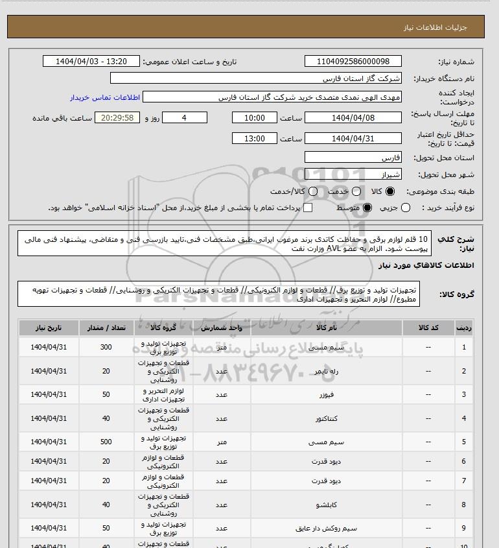
Task: Click the request creator field مهدی الهی نمدی
Action: click(x=272, y=97)
